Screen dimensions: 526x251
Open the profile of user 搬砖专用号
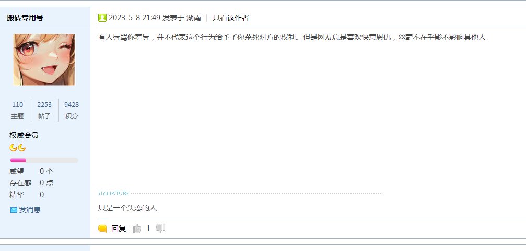pyautogui.click(x=25, y=18)
